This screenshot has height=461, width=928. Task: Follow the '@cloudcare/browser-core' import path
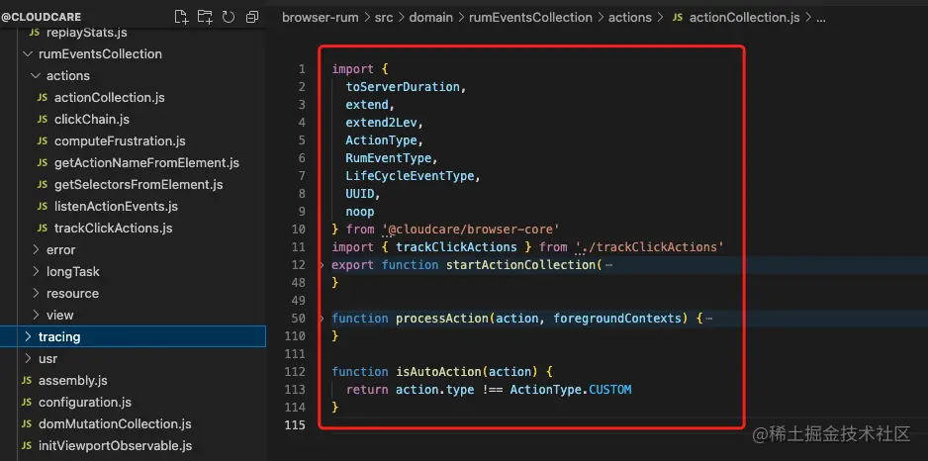471,230
